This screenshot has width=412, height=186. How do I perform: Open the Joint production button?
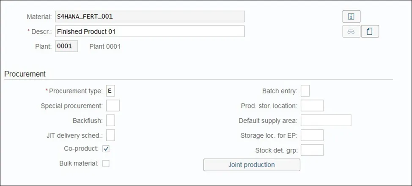click(x=252, y=165)
